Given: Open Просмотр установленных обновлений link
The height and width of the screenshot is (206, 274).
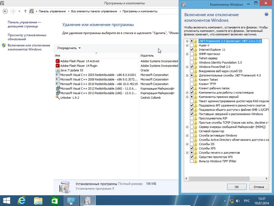Looking at the screenshot, I should [27, 37].
